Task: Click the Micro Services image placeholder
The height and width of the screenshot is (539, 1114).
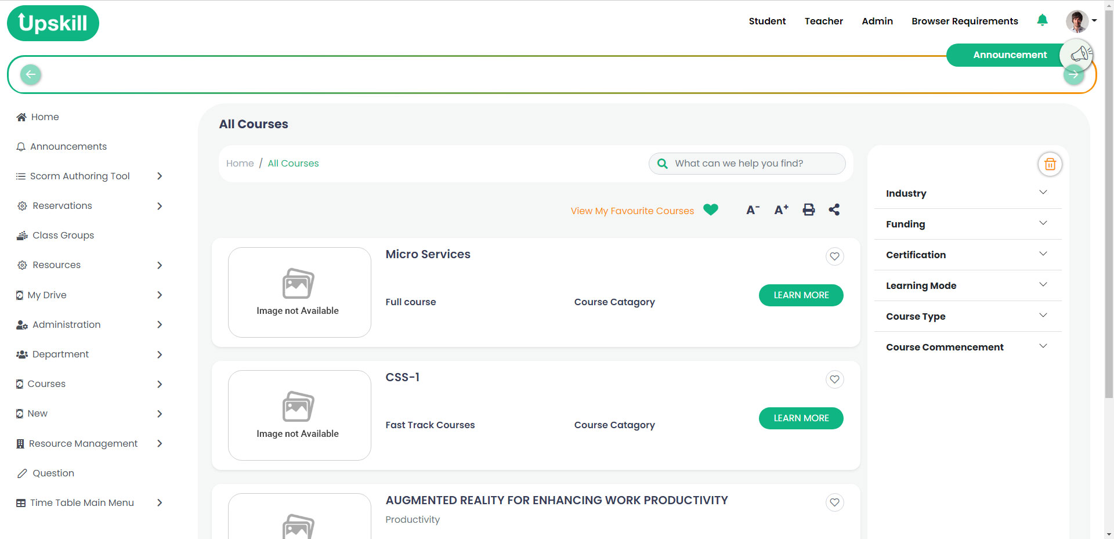Action: click(299, 292)
